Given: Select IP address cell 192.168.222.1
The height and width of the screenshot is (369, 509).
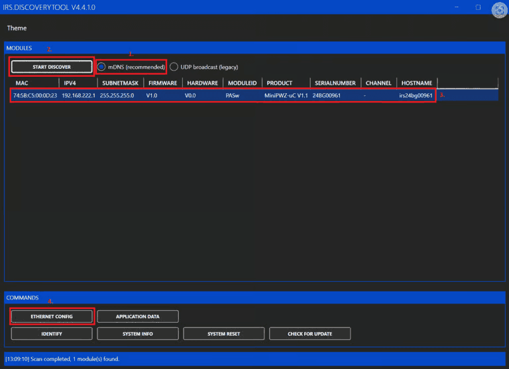Looking at the screenshot, I should pos(79,95).
